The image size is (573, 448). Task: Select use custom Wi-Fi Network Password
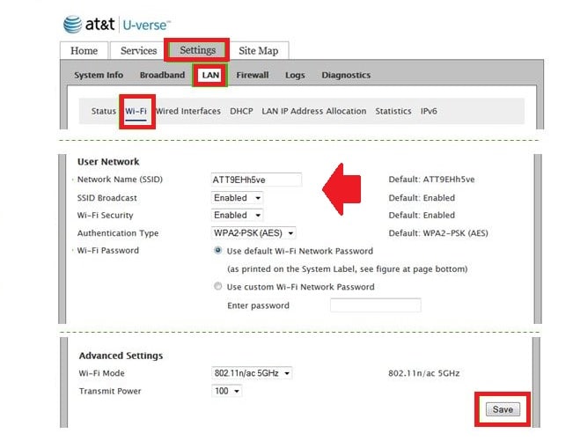click(x=217, y=287)
